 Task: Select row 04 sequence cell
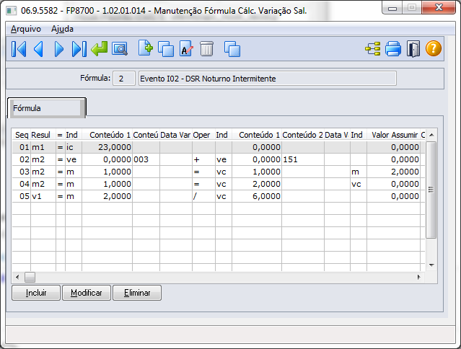pyautogui.click(x=22, y=184)
